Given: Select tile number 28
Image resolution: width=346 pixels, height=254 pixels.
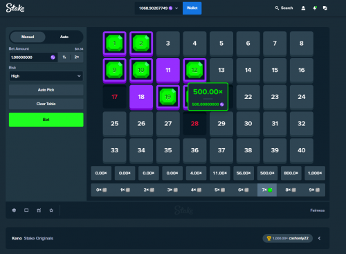Looking at the screenshot, I should point(194,123).
